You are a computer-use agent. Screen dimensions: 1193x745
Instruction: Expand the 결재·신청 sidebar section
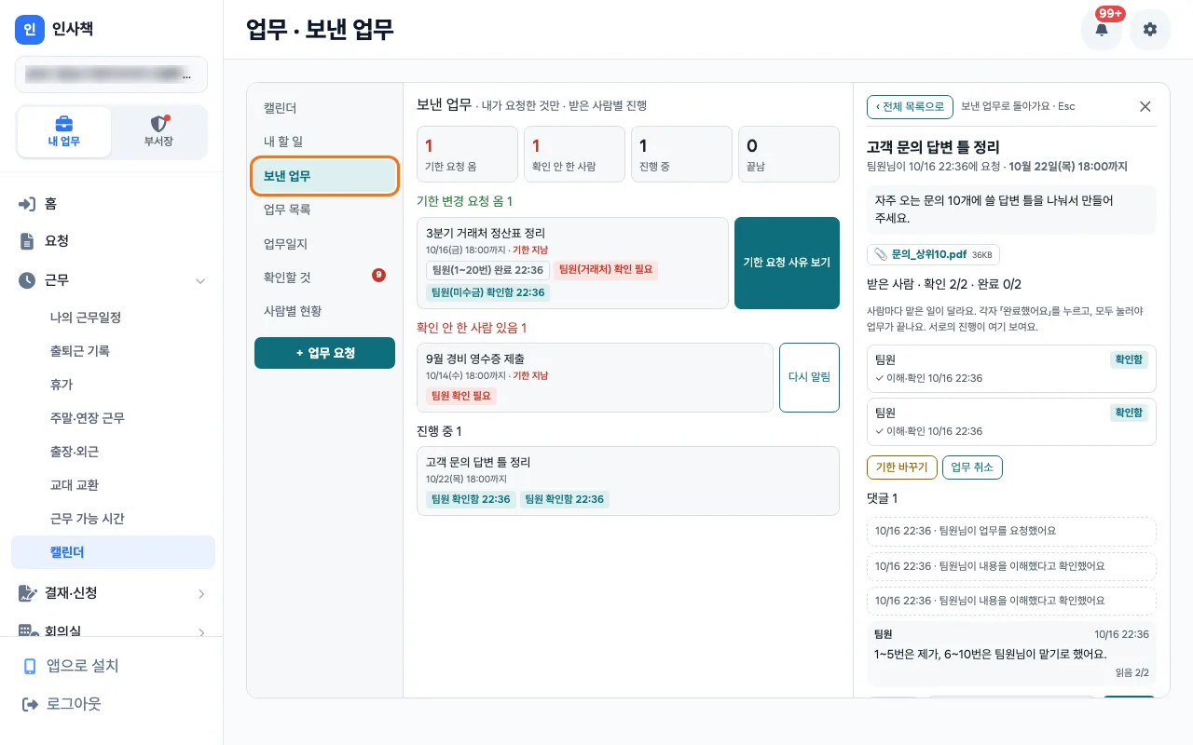[x=112, y=593]
